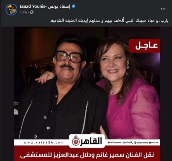The image size is (172, 161).
Task: Click the www.cairo24.com web address
Action: coord(44,143)
